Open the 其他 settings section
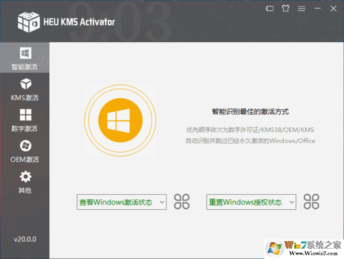Viewport: 344px width, 259px height. tap(25, 182)
